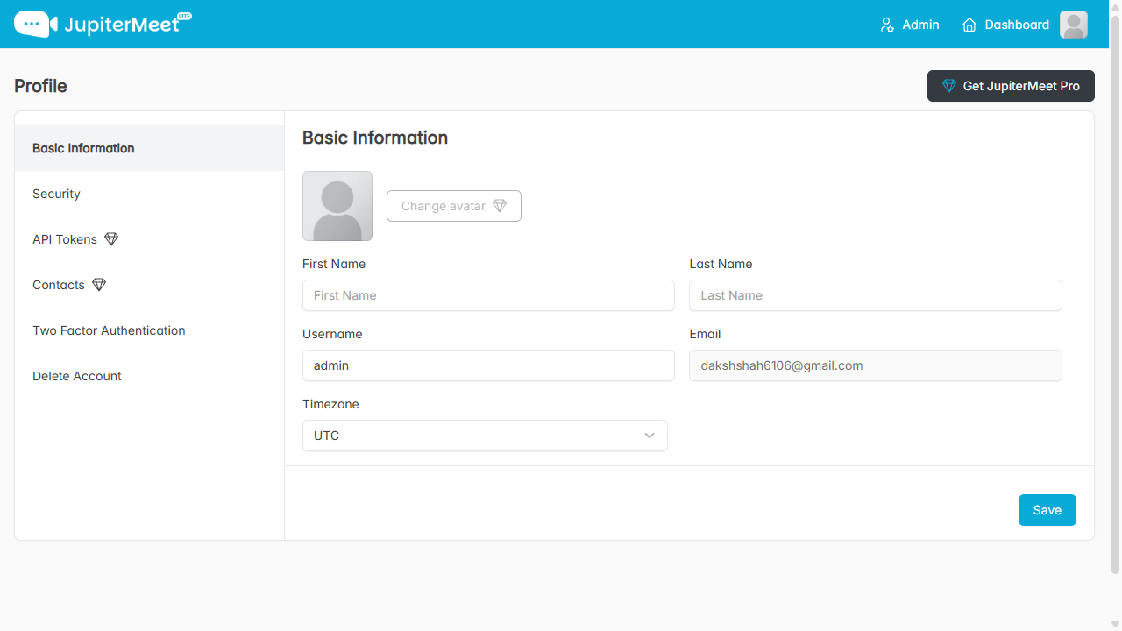Click Get JupiterMeet Pro button
This screenshot has height=631, width=1122.
click(x=1011, y=86)
